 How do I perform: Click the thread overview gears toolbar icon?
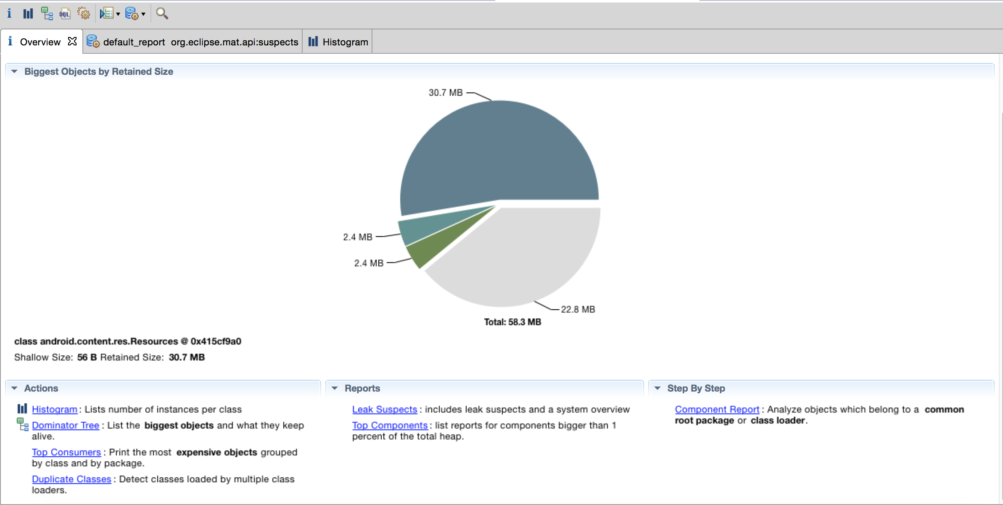coord(84,13)
